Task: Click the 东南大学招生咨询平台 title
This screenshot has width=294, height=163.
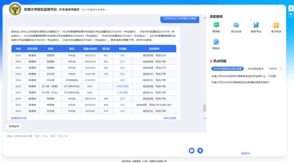Action: click(x=40, y=9)
